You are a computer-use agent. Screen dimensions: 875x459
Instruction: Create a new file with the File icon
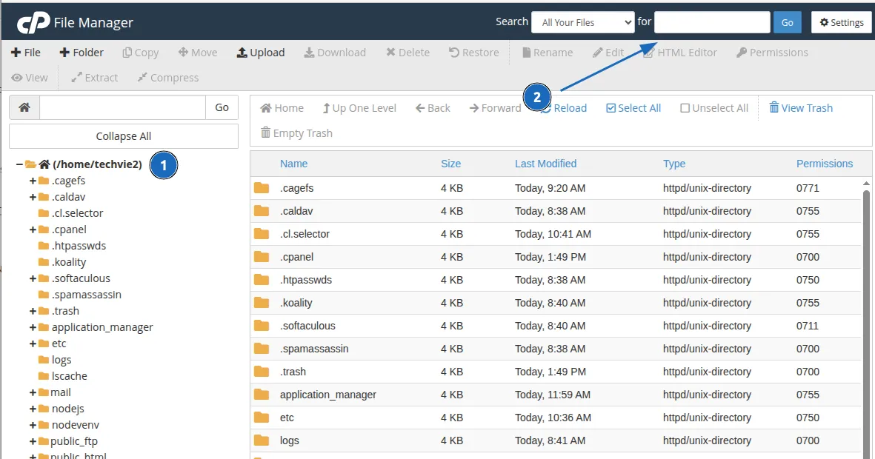point(16,53)
